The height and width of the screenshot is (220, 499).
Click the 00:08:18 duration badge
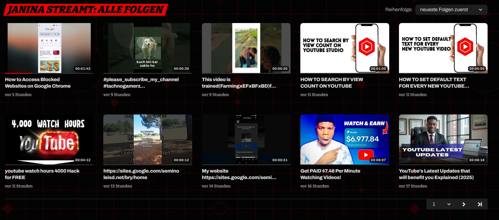click(x=477, y=160)
